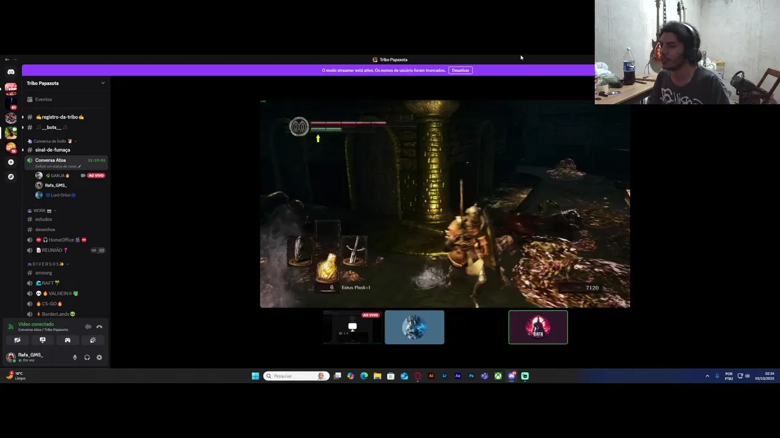Open Eventos calendar icon
Viewport: 780px width, 438px height.
[30, 99]
